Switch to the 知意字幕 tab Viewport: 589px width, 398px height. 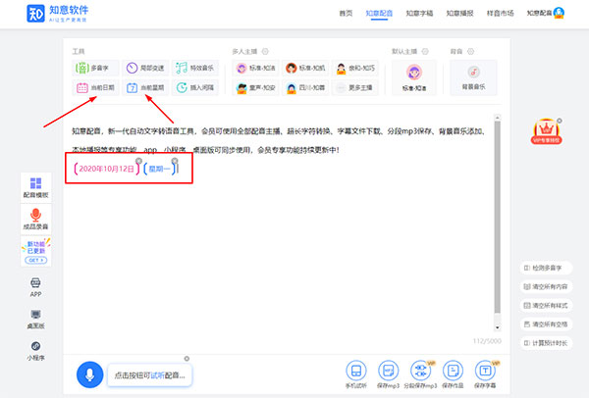[x=418, y=13]
